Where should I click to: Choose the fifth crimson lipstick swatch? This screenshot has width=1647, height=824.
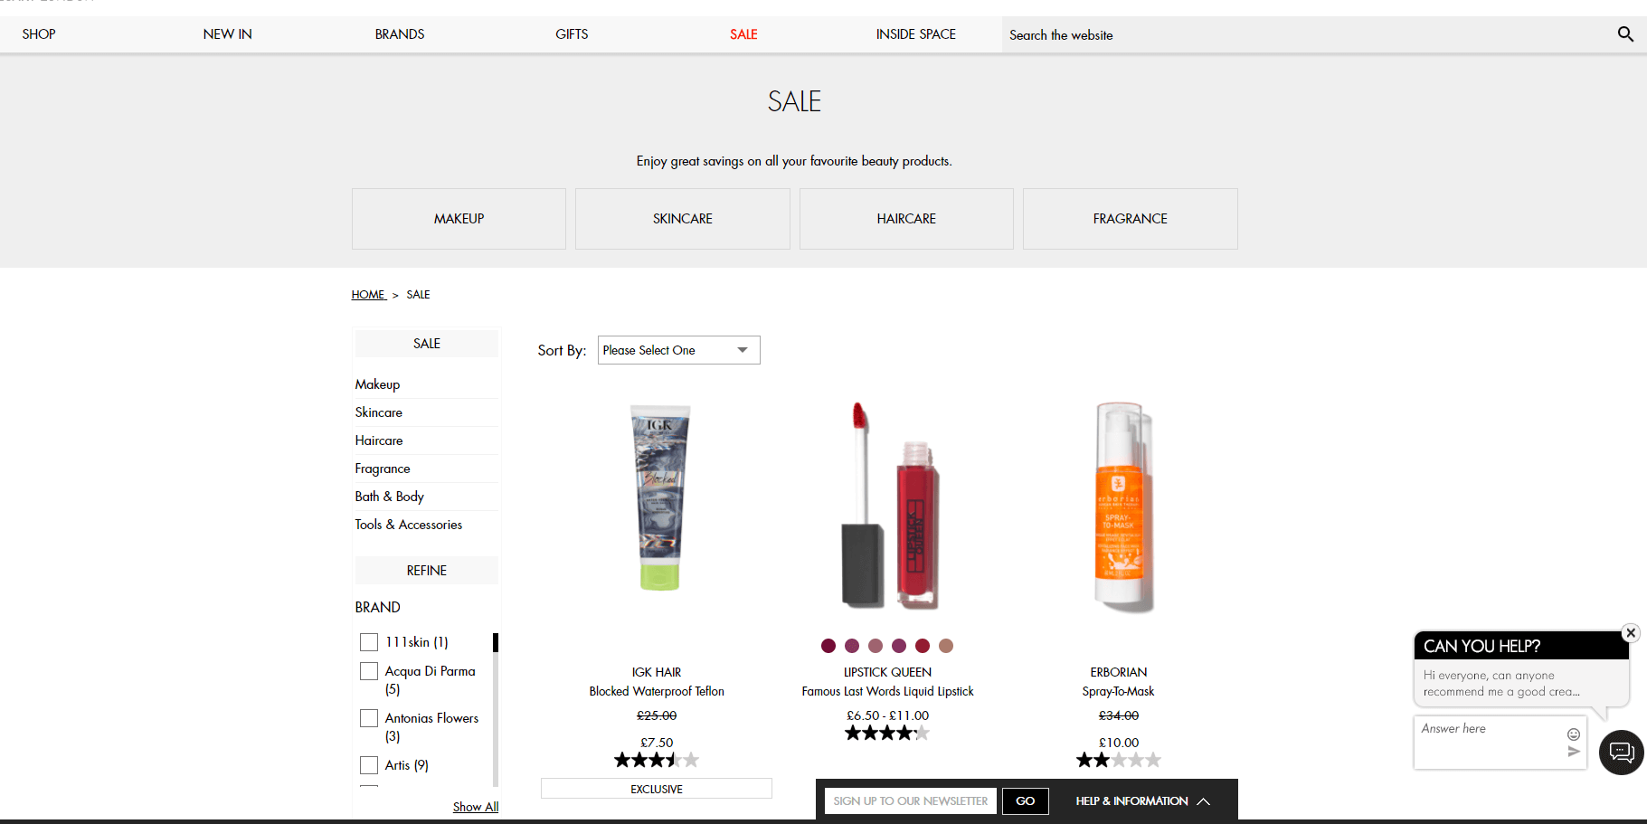[923, 646]
